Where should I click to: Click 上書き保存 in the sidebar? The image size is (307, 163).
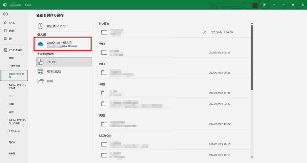(14, 66)
